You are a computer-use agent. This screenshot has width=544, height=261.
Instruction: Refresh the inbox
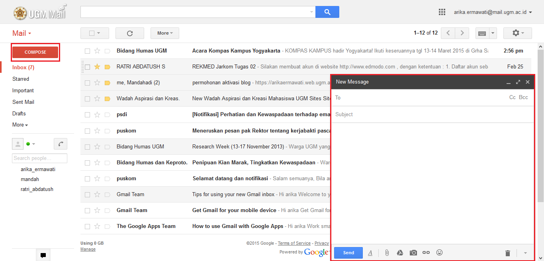tap(129, 33)
